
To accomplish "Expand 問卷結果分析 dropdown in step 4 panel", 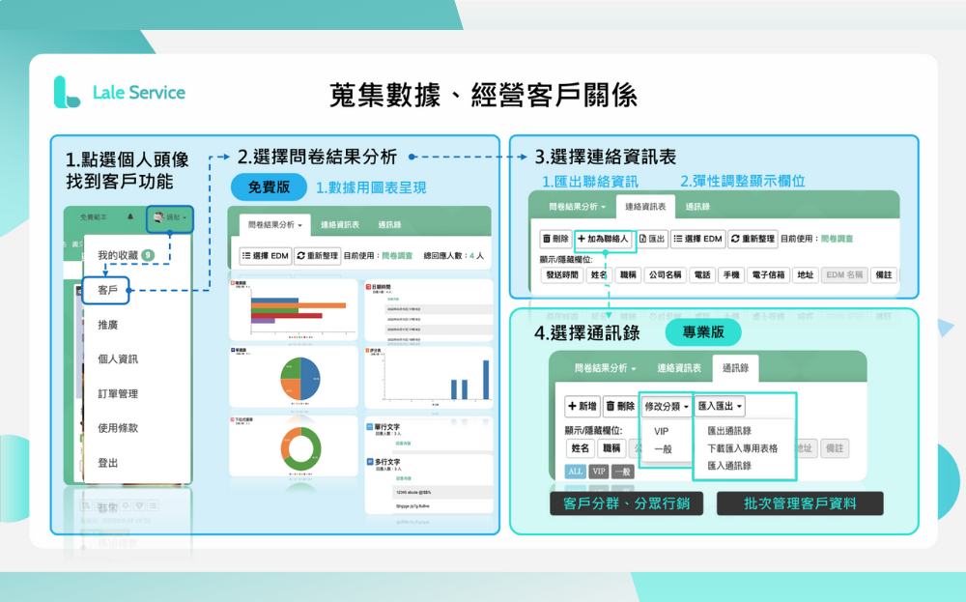I will click(605, 368).
